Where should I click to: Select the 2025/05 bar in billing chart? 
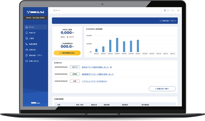(124, 47)
